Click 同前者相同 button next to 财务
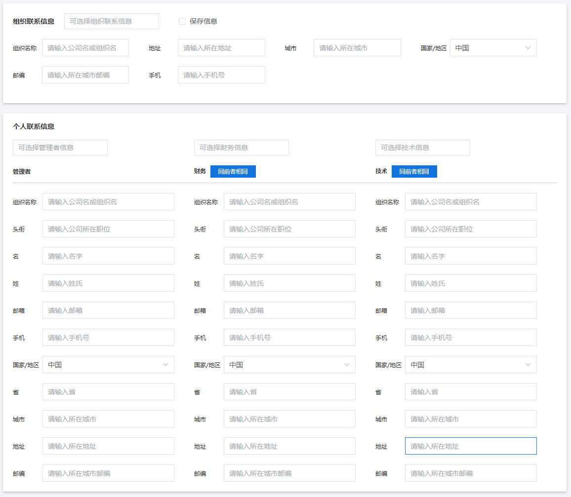 233,172
